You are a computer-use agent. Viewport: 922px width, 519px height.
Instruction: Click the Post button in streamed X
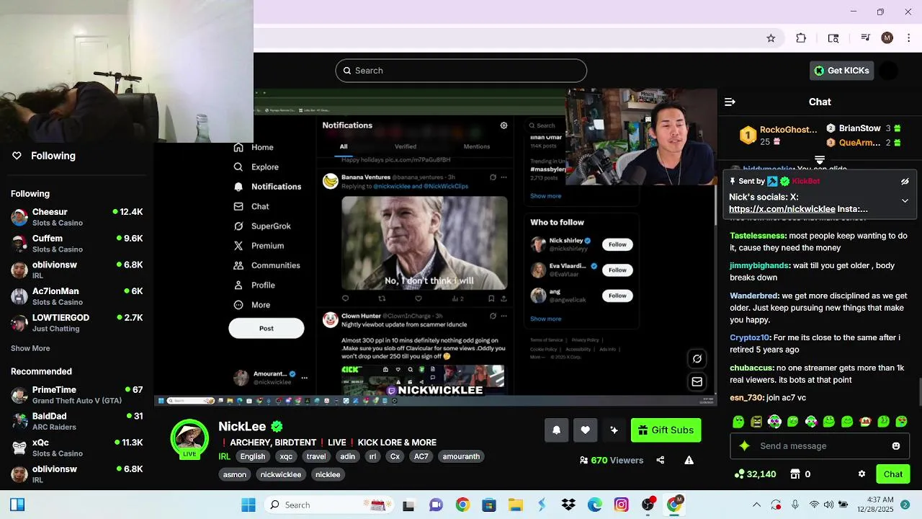(267, 328)
